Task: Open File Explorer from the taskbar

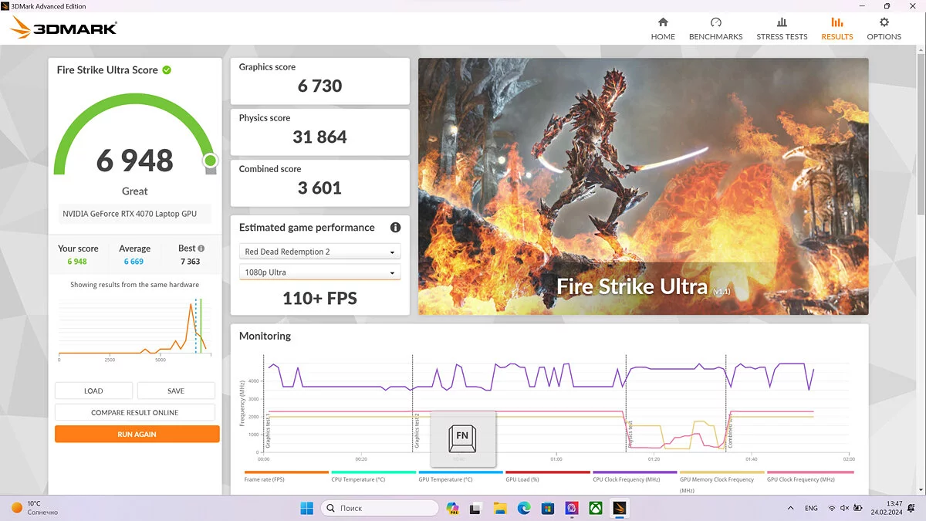Action: coord(500,508)
